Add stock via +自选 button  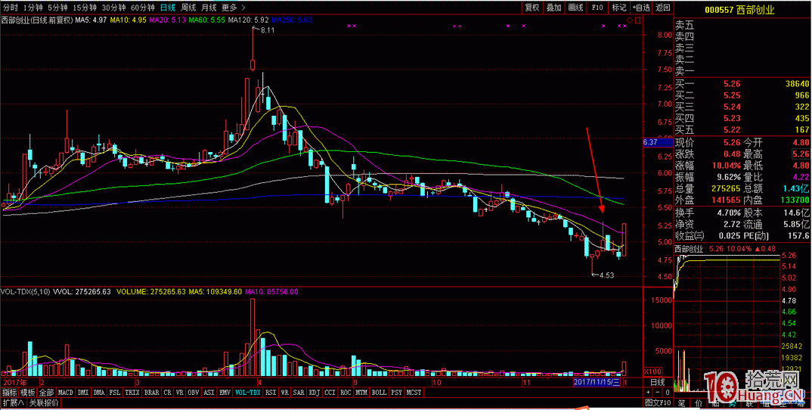click(640, 8)
